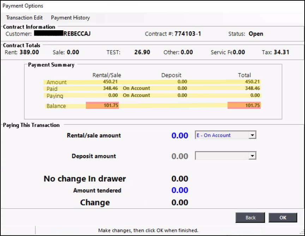The height and width of the screenshot is (236, 305).
Task: Select the Rental/Sale Paid value 348.46
Action: point(110,88)
